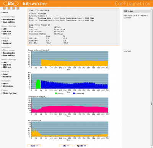Click the pink Quiet Line Noise chart
The width and height of the screenshot is (153, 148).
click(70, 105)
